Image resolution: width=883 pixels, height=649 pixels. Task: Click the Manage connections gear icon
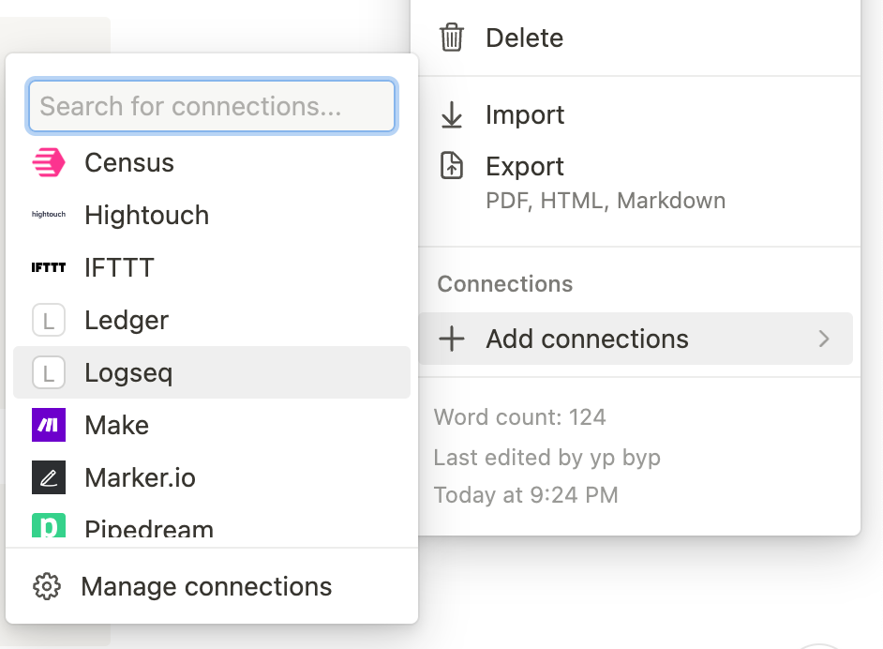47,586
